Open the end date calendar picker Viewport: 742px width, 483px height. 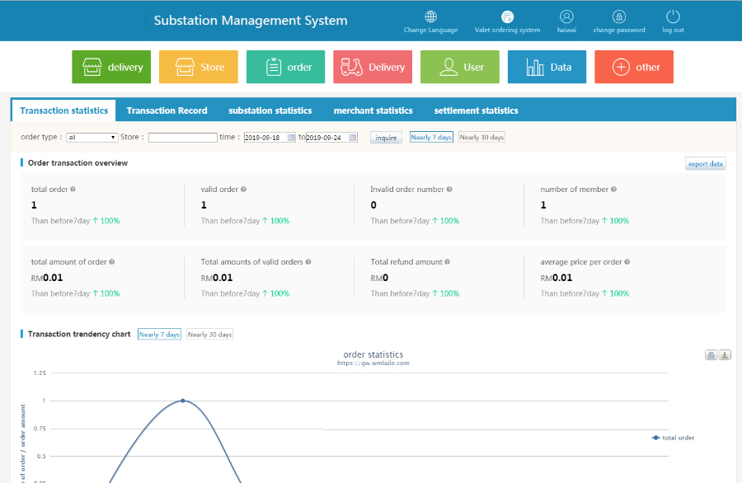coord(353,138)
